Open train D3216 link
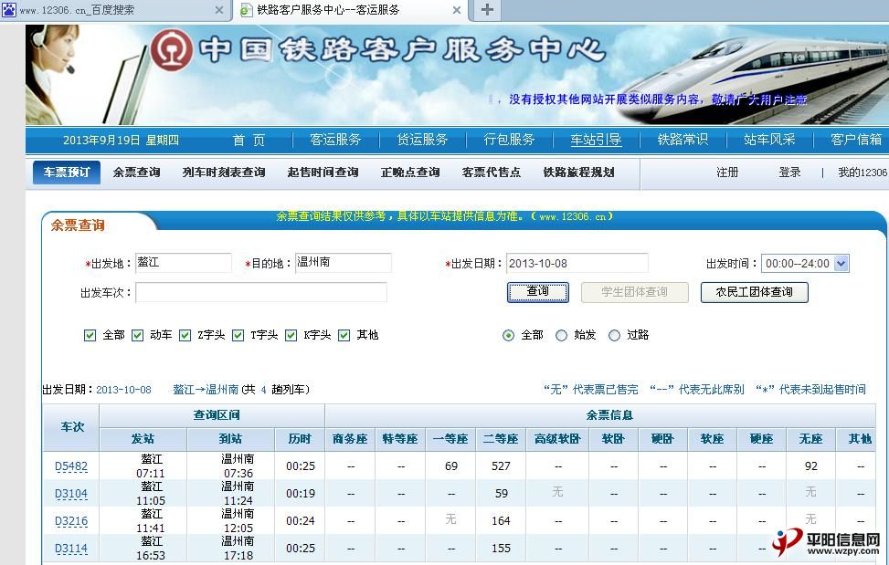The height and width of the screenshot is (565, 889). tap(71, 521)
